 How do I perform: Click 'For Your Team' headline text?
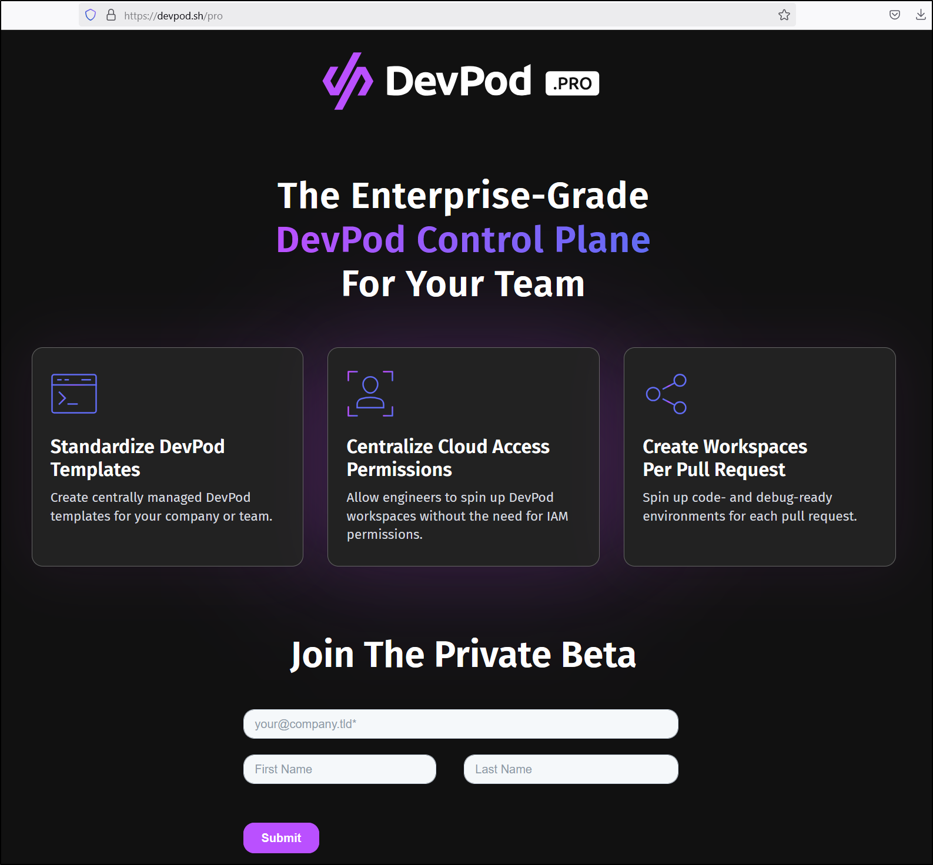point(463,284)
